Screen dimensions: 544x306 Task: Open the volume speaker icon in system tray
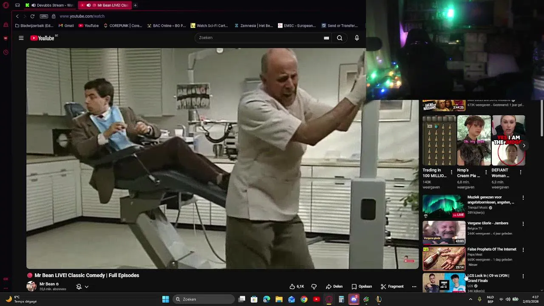click(x=508, y=299)
